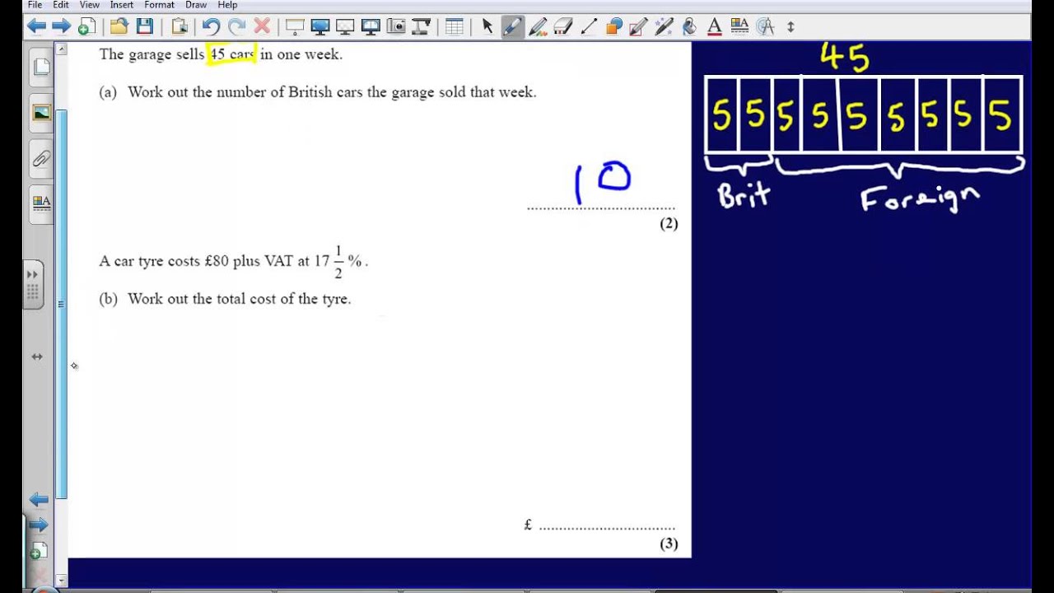Click the highlighted '45 cars' text
This screenshot has height=593, width=1054.
(231, 54)
